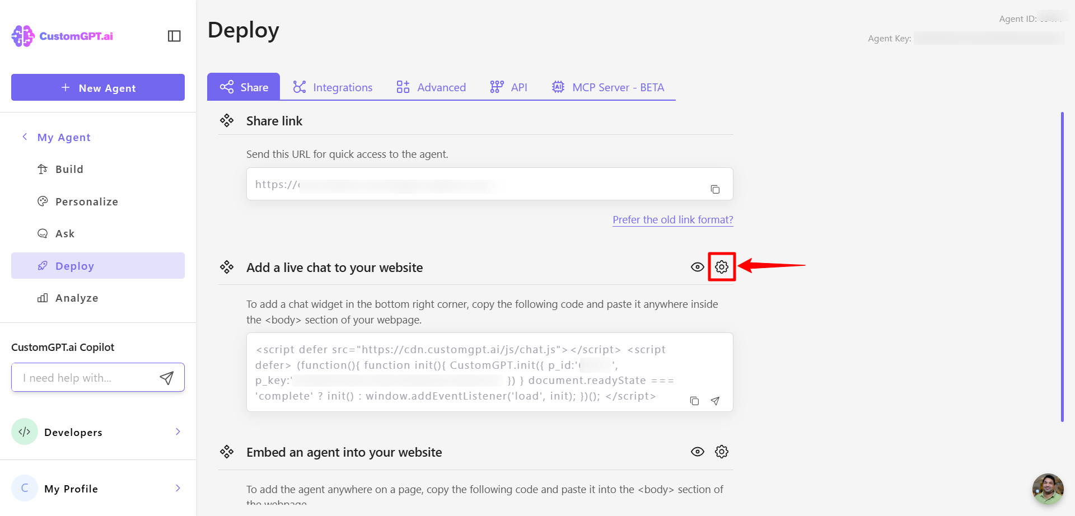Click the 'Deploy' page title
The height and width of the screenshot is (516, 1075).
pyautogui.click(x=243, y=30)
